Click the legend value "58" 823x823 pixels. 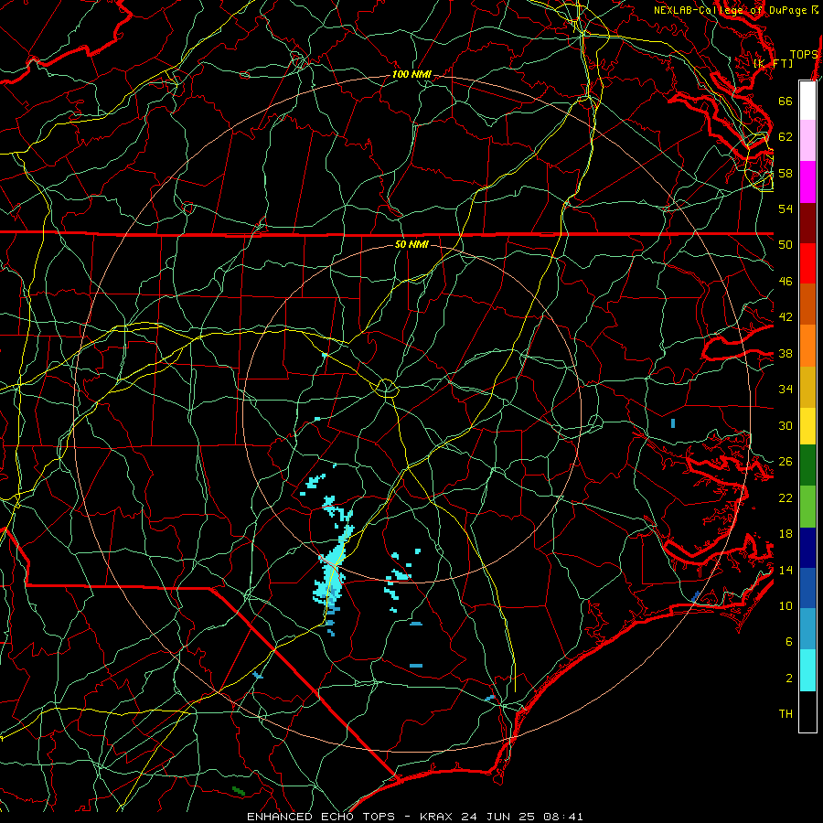click(786, 173)
